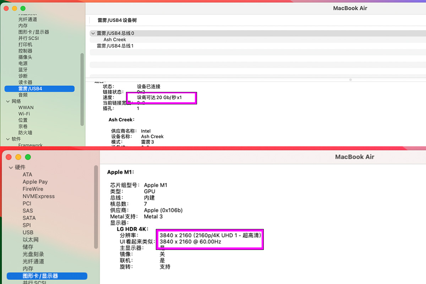426x284 pixels.
Task: Open 光纤通道 in the USB4 window sidebar
Action: point(28,20)
